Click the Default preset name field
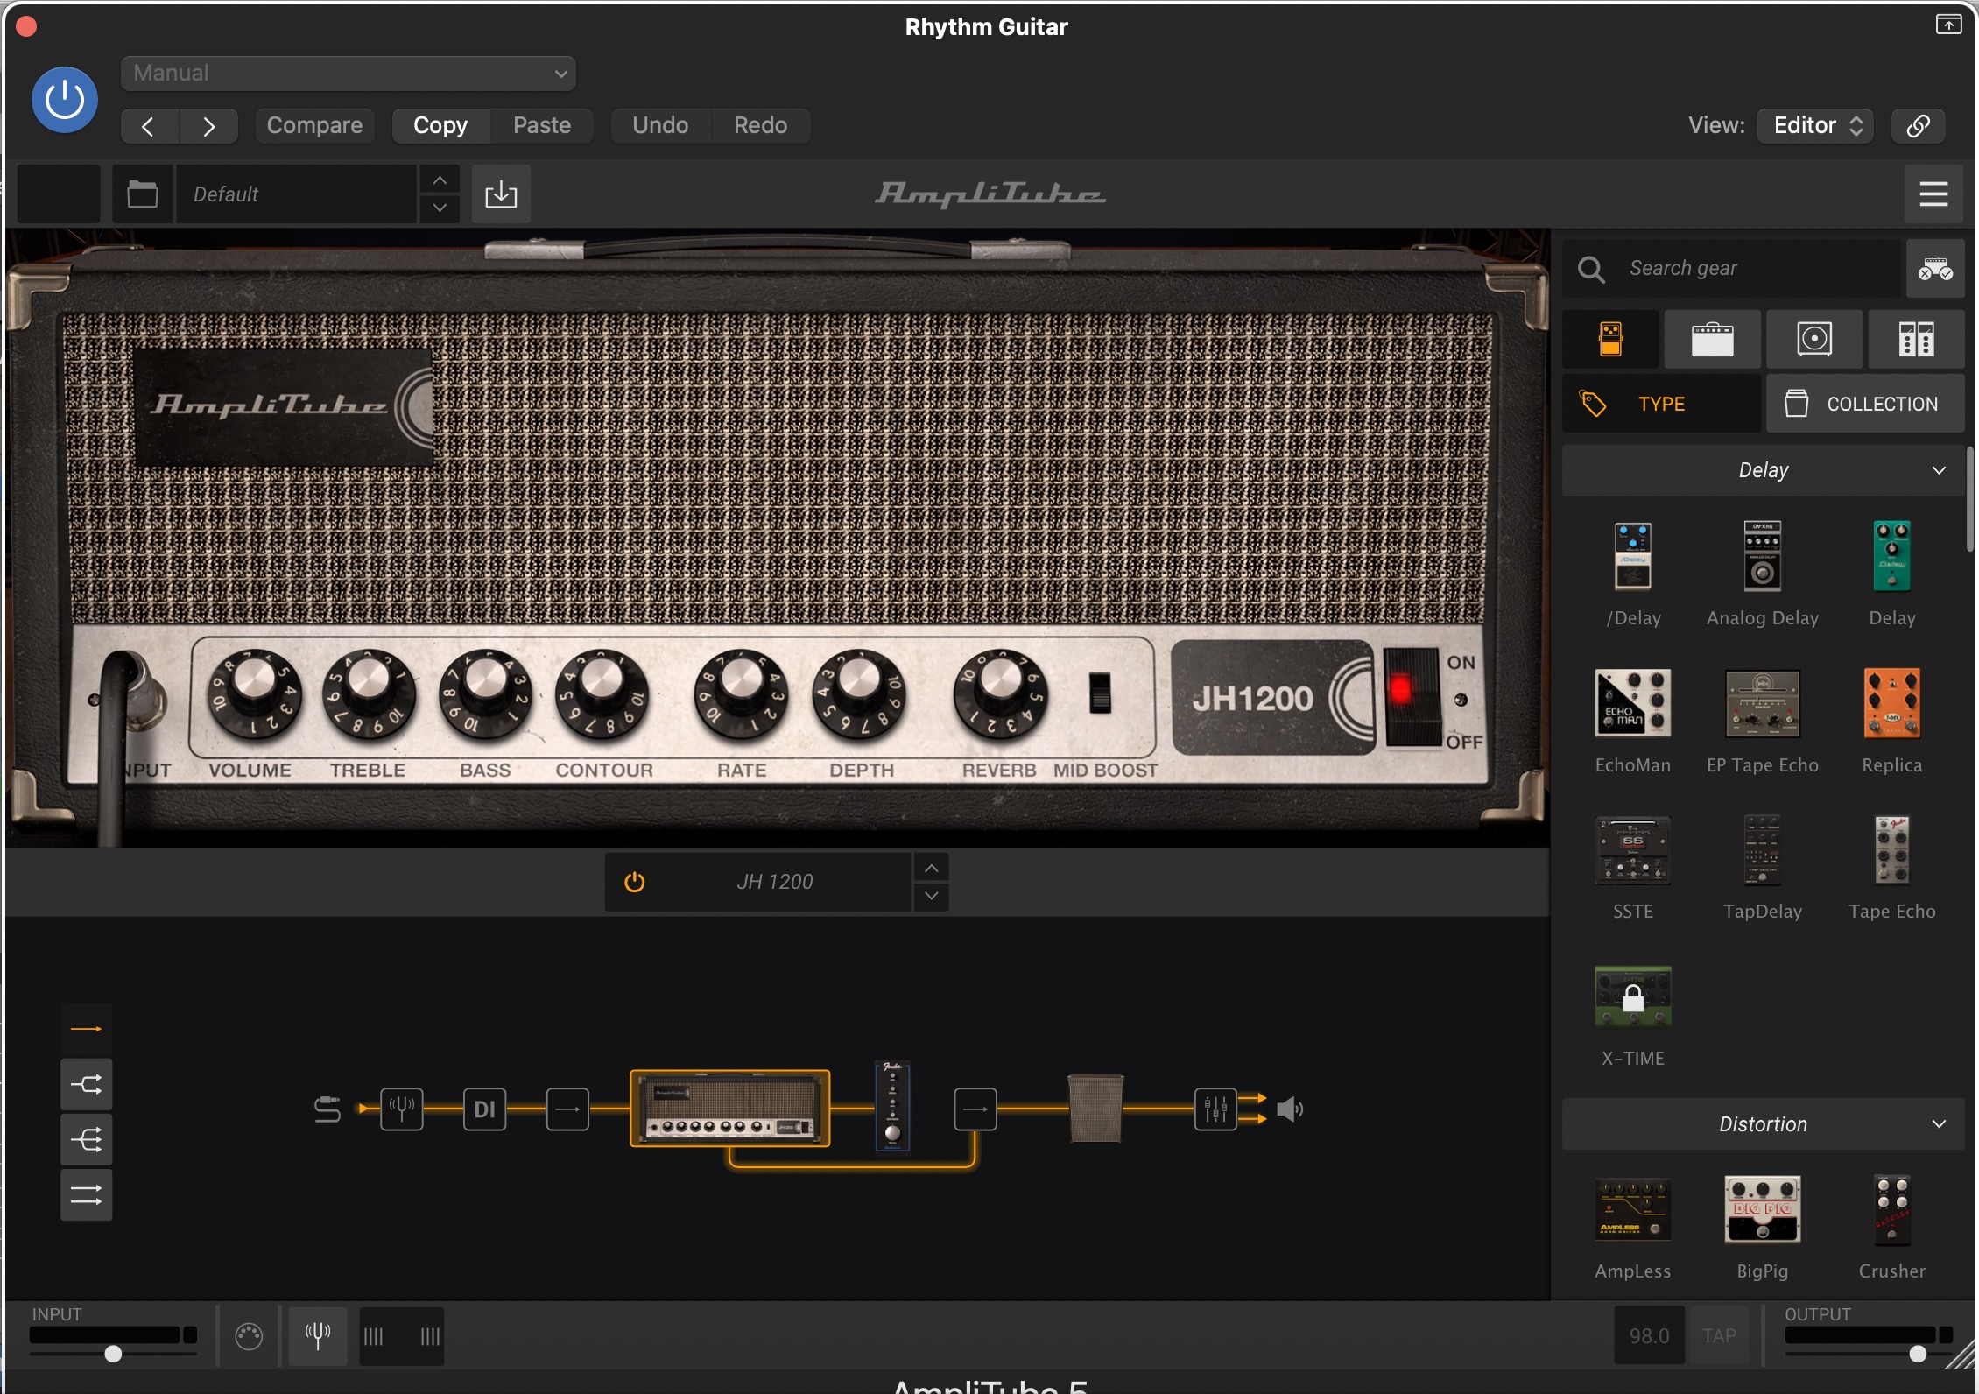The width and height of the screenshot is (1979, 1394). click(x=296, y=194)
